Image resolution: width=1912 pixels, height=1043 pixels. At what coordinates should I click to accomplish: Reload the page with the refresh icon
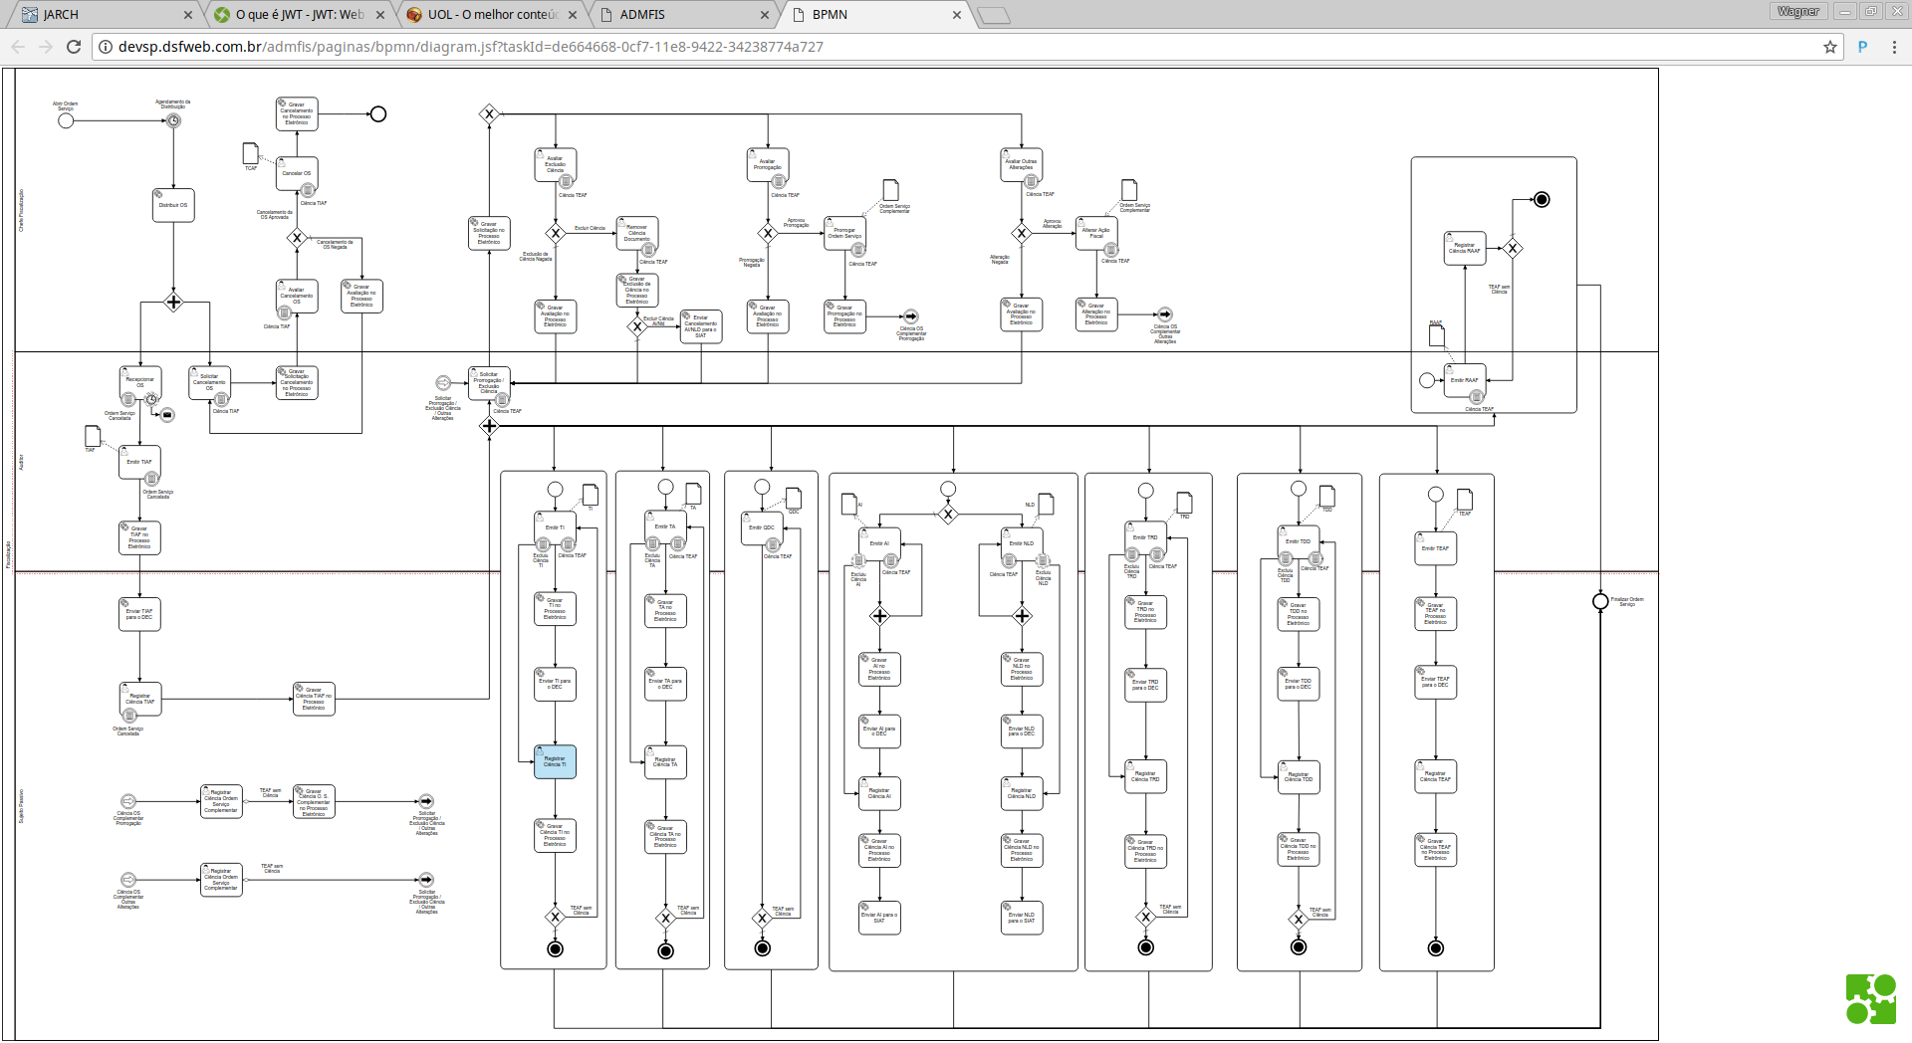pos(74,47)
